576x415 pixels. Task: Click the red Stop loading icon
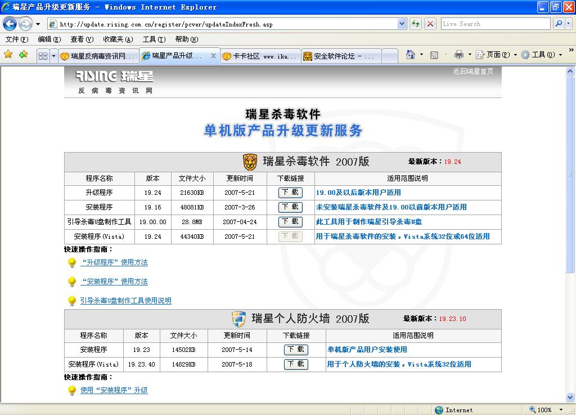coord(430,24)
